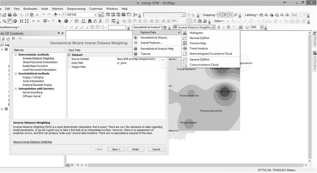Click the Save icon in the toolbar

tap(10, 15)
